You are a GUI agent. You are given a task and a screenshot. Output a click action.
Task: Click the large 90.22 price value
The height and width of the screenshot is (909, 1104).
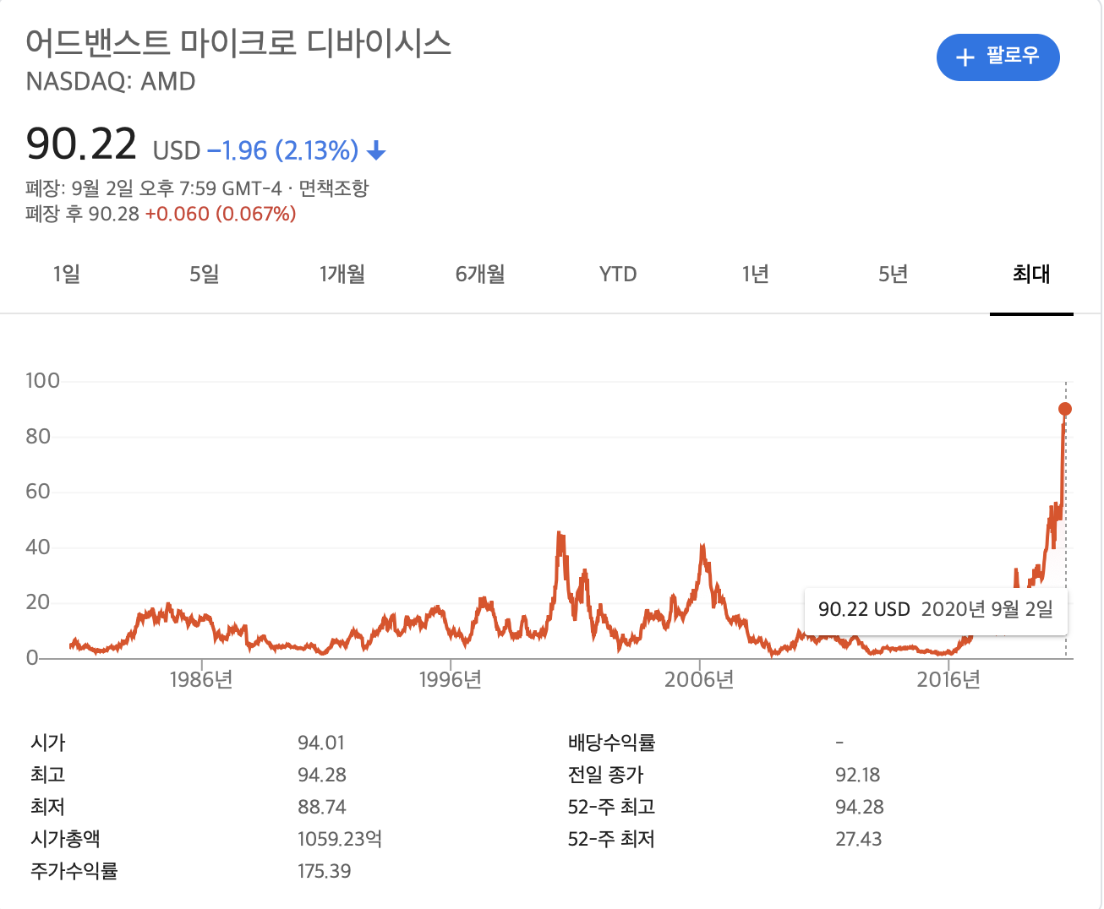(x=81, y=144)
